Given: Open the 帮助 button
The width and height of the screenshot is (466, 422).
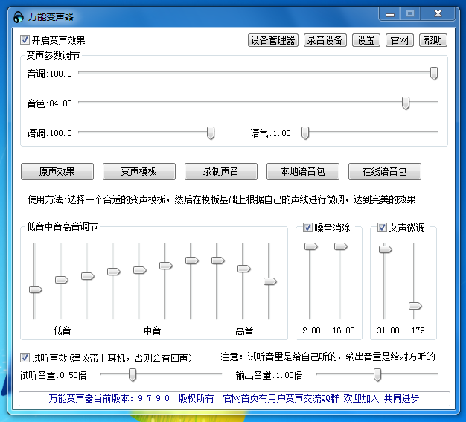Looking at the screenshot, I should [433, 40].
